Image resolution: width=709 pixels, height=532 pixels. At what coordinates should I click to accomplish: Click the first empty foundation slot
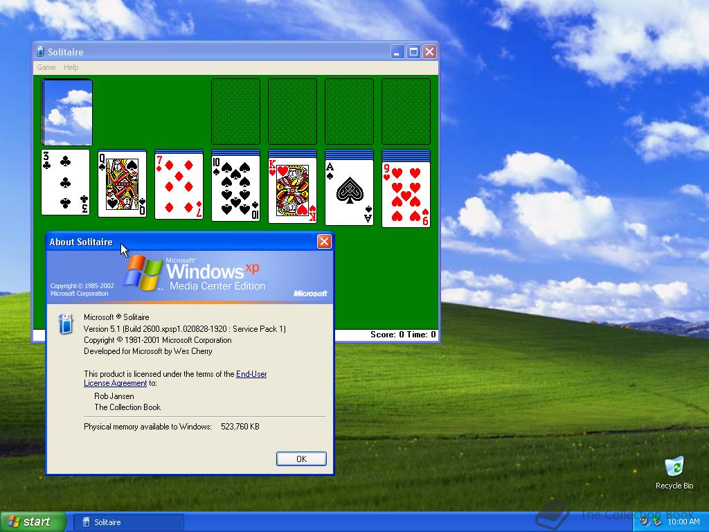click(x=235, y=112)
